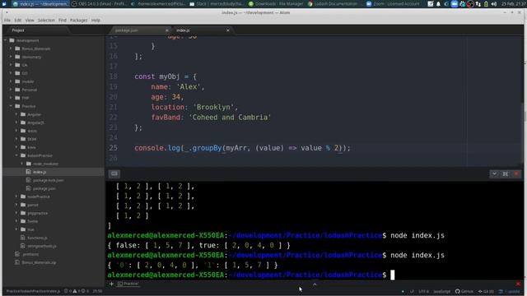Open the Selection menu

(46, 20)
